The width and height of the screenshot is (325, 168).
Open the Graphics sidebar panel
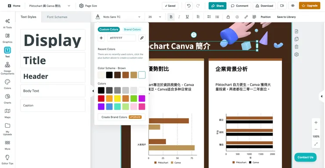pyautogui.click(x=7, y=38)
